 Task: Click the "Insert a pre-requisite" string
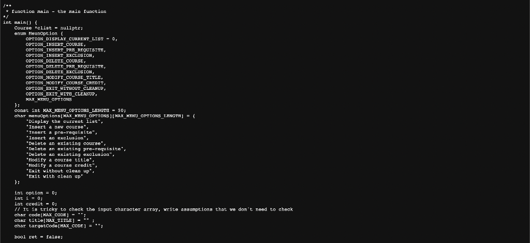(62, 133)
